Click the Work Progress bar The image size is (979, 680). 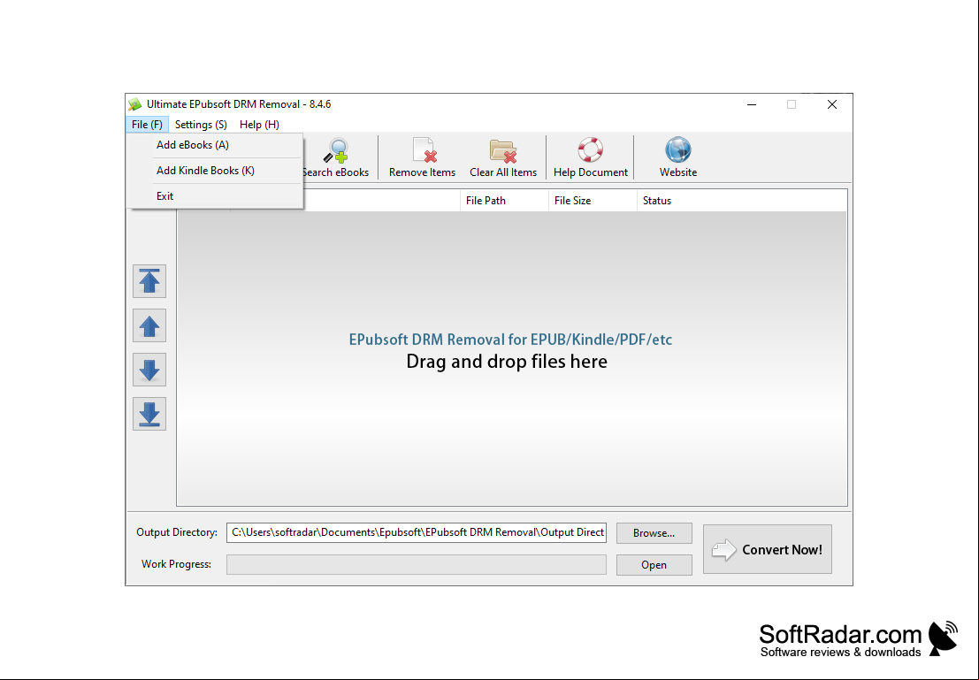pyautogui.click(x=417, y=564)
